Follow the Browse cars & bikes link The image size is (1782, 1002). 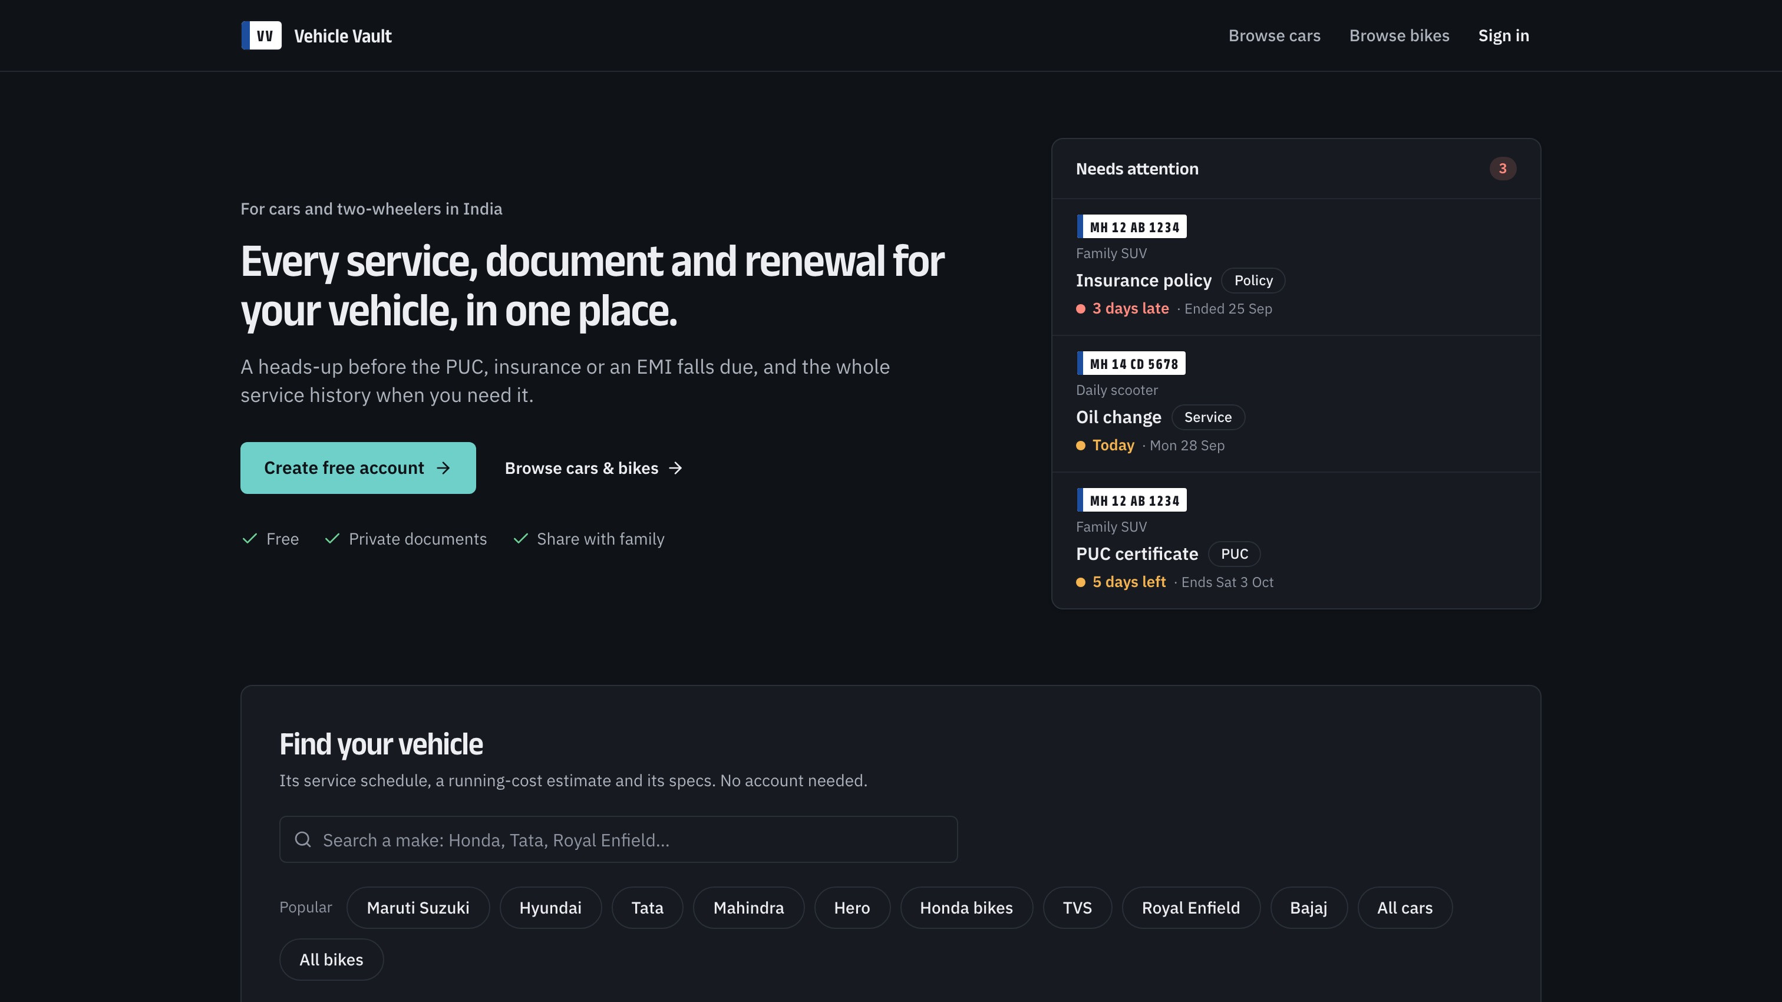593,469
